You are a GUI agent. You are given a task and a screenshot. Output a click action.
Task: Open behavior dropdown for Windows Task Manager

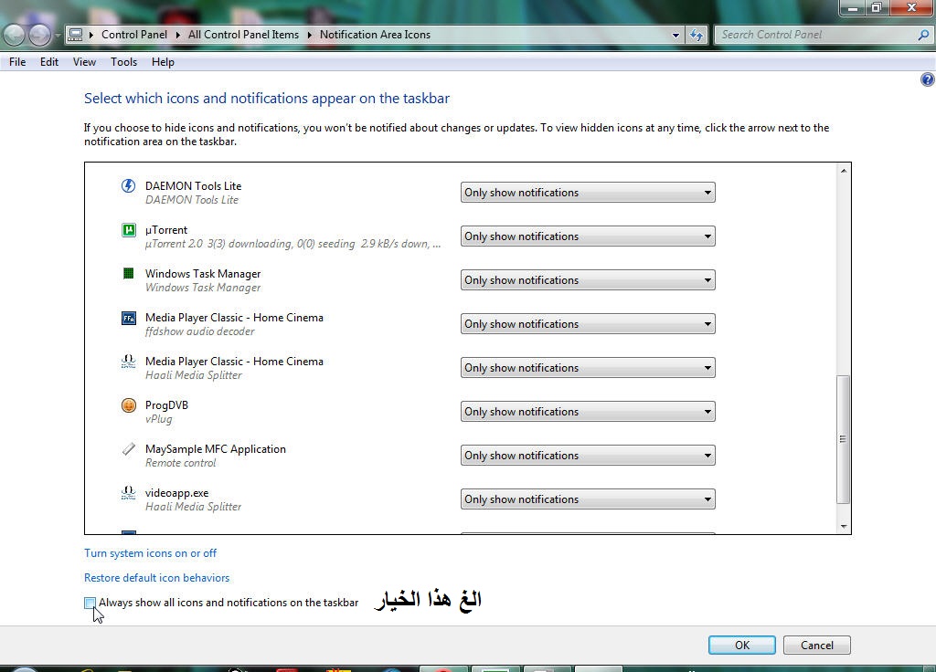tap(588, 280)
